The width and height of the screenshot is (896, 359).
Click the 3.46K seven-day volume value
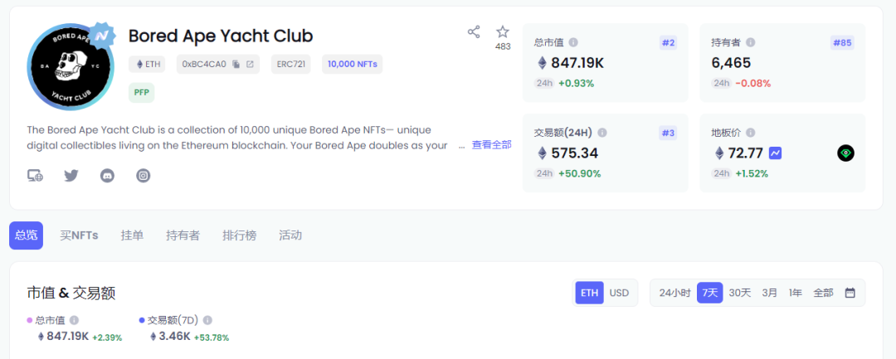[174, 337]
